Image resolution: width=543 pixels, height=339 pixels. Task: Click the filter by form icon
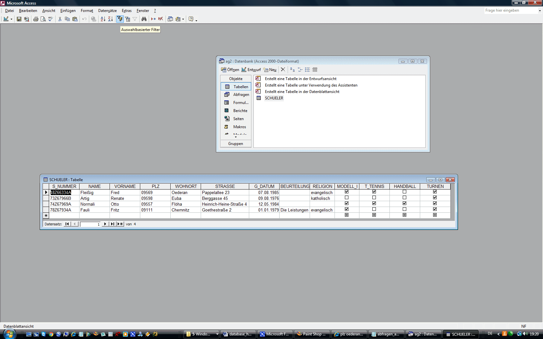[127, 19]
